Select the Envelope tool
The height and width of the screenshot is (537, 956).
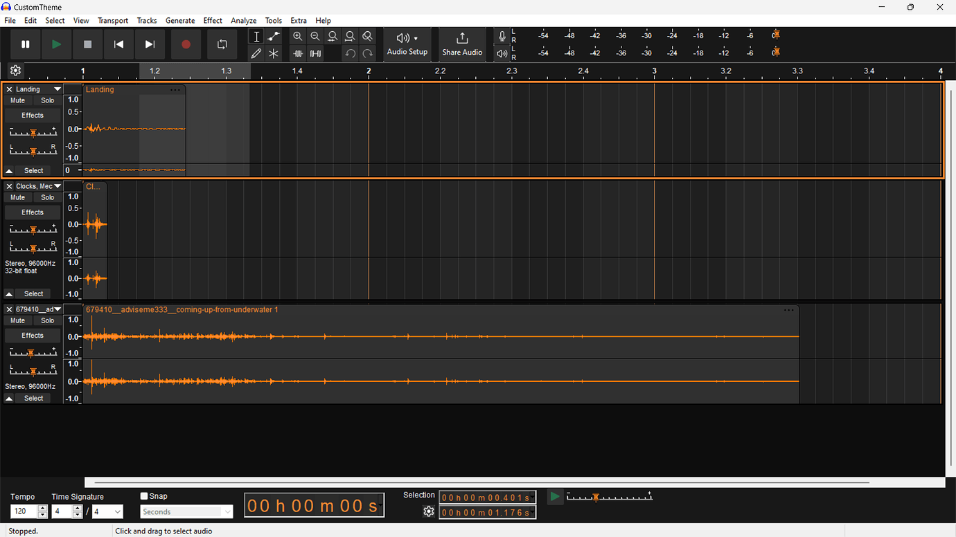click(x=273, y=36)
